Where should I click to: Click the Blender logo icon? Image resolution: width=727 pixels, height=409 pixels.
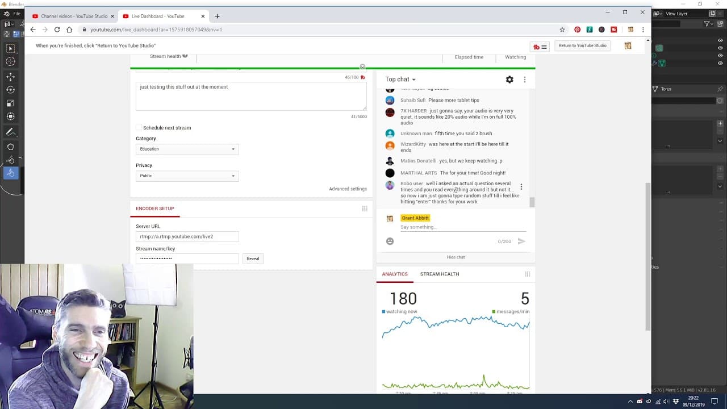pyautogui.click(x=7, y=14)
